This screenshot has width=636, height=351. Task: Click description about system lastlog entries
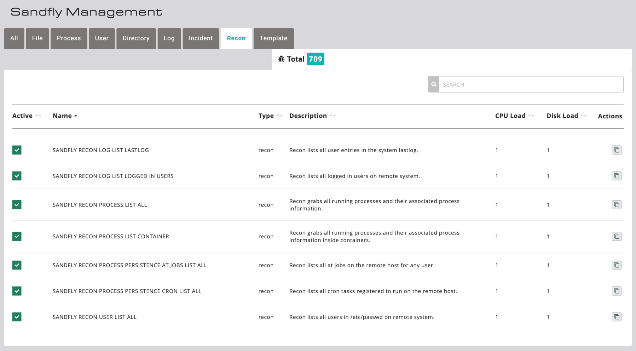tap(354, 150)
